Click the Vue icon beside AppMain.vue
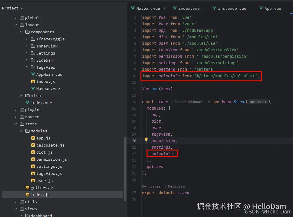Screen dimensions: 293x217 (33, 74)
